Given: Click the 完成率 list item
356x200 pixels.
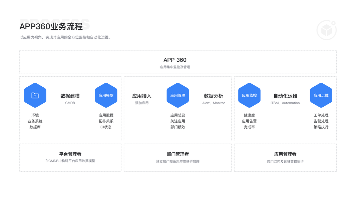Looking at the screenshot, I should 249,127.
